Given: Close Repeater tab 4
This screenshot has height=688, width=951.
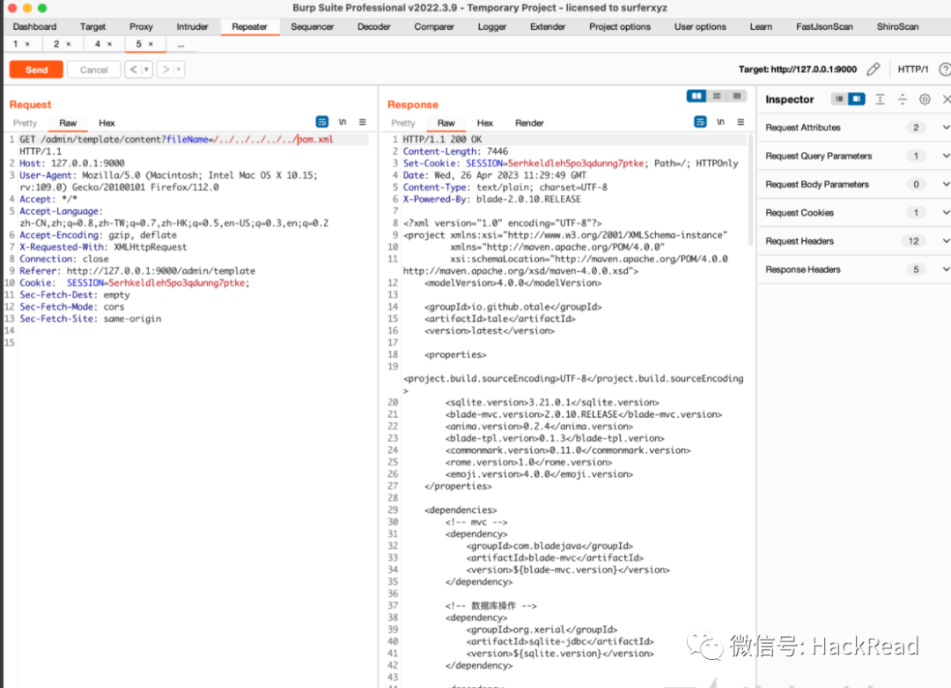Looking at the screenshot, I should point(110,44).
